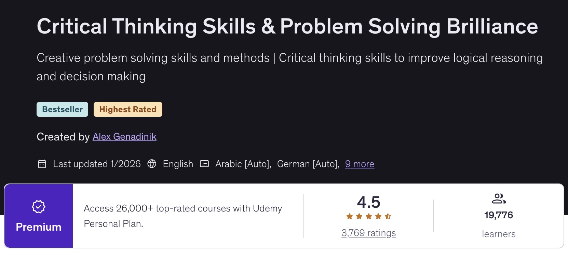This screenshot has width=568, height=259.
Task: Click the German [Auto] caption label
Action: click(x=308, y=164)
